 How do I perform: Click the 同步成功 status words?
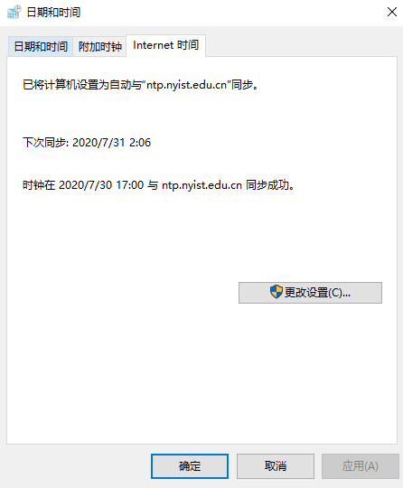(x=267, y=185)
